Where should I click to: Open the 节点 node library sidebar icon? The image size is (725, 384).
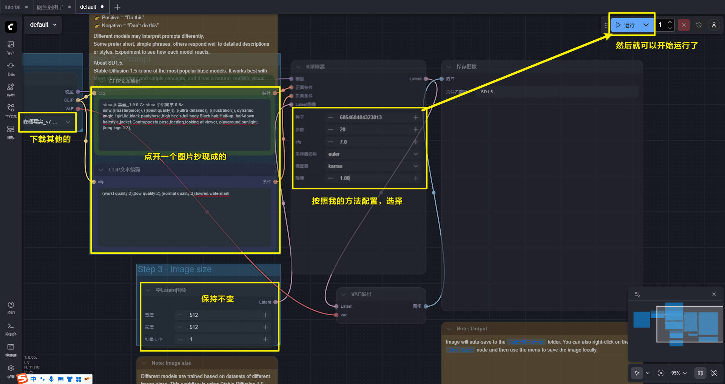(11, 68)
